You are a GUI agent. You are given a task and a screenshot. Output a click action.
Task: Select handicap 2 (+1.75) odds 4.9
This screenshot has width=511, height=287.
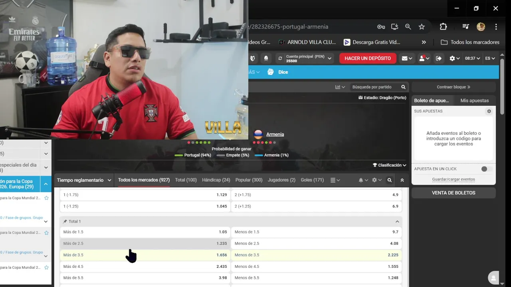click(317, 195)
